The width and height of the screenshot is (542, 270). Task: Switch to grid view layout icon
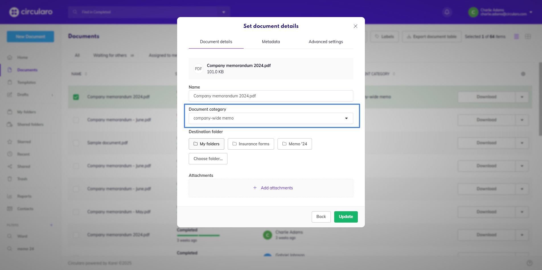pyautogui.click(x=528, y=37)
